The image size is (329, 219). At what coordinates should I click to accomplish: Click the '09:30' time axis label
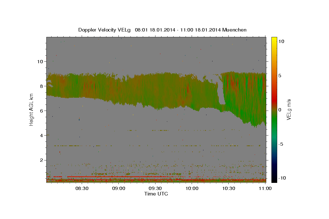click(x=155, y=188)
